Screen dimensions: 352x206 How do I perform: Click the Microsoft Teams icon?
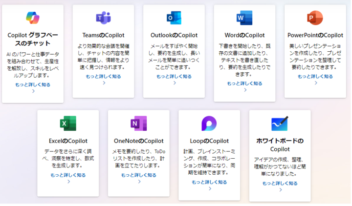tap(103, 18)
